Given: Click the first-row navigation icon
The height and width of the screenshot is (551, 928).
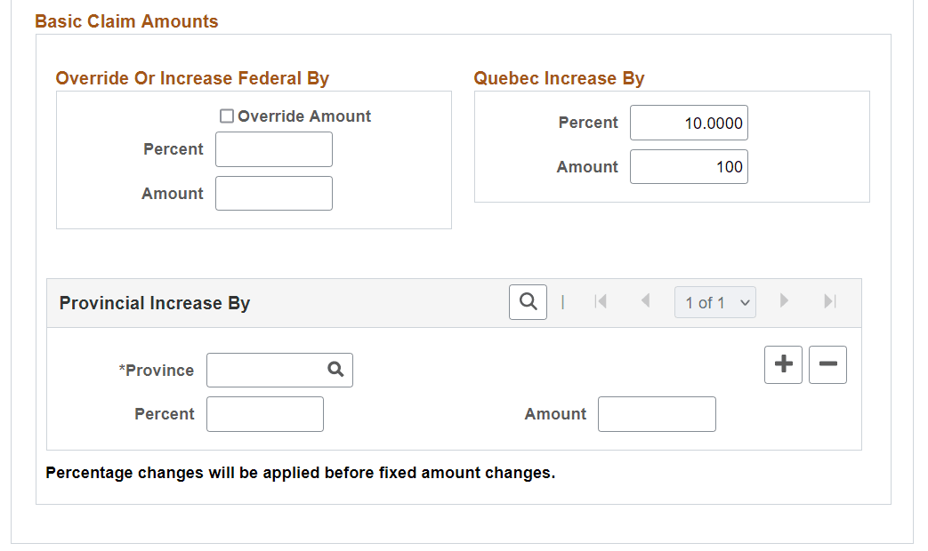Looking at the screenshot, I should tap(601, 302).
